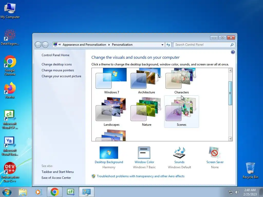Open Windows Explorer from the taskbar
This screenshot has height=197, width=263.
pos(23,192)
